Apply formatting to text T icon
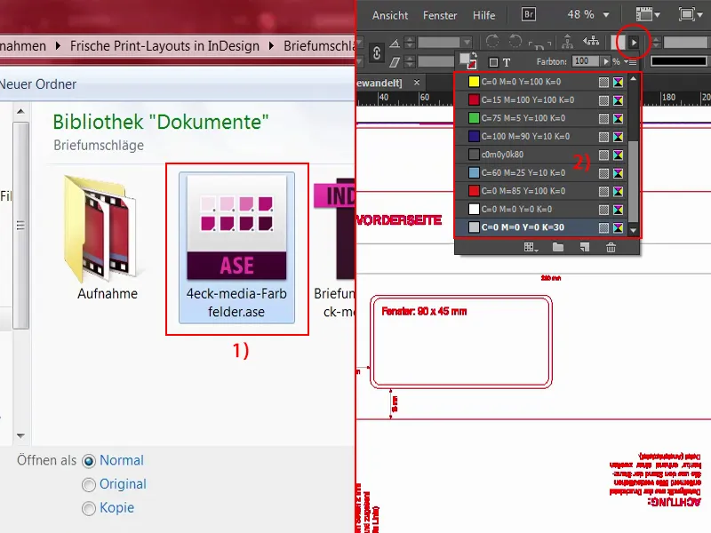The width and height of the screenshot is (711, 533). pyautogui.click(x=507, y=62)
